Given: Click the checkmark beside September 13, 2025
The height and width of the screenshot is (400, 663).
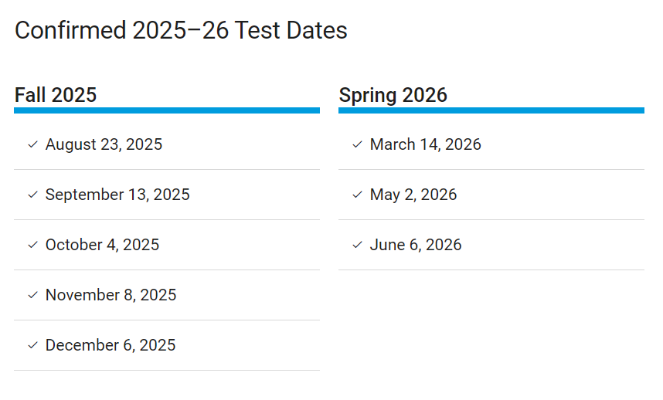Looking at the screenshot, I should [32, 195].
